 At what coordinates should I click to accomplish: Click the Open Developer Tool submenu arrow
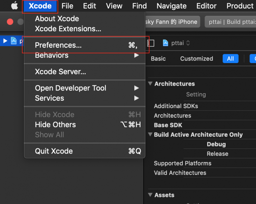pyautogui.click(x=136, y=88)
